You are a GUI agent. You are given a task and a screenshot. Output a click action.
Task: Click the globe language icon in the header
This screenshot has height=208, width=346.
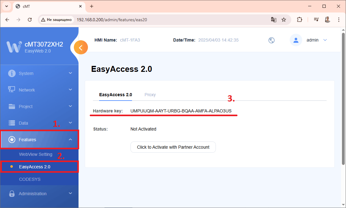(272, 40)
